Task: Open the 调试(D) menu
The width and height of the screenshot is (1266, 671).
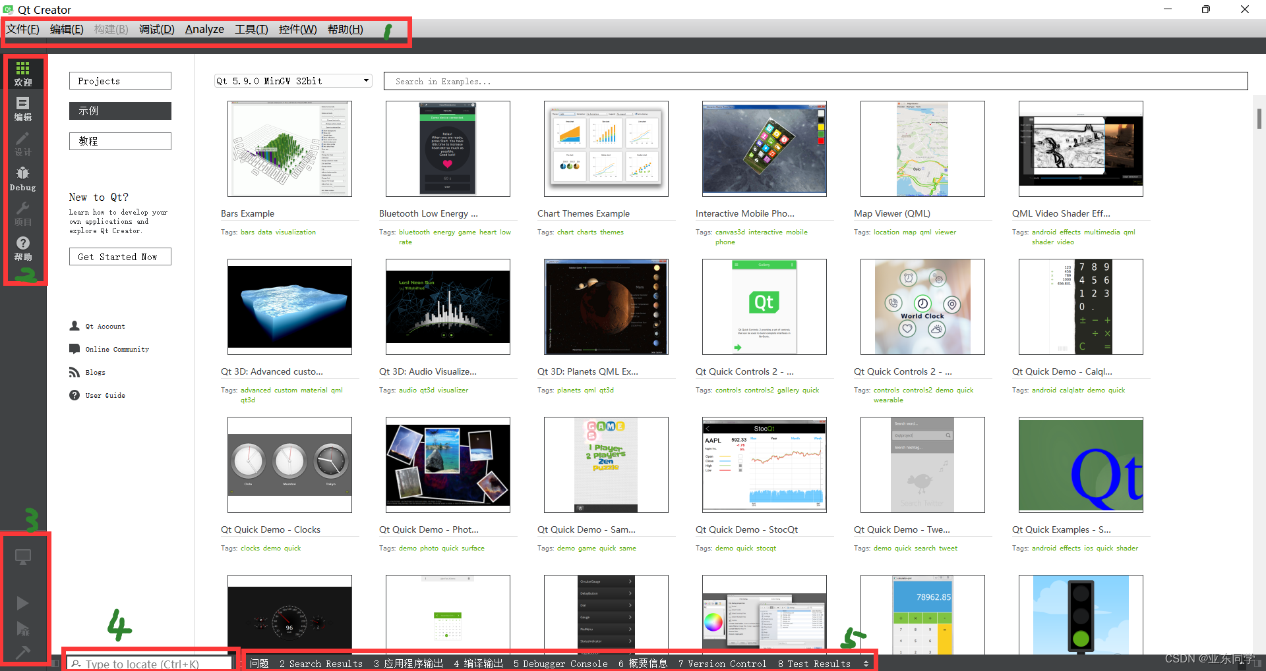Action: (x=157, y=29)
